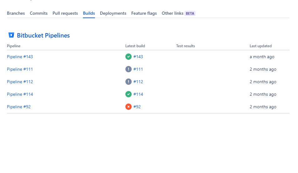Open latest build #114 link
The height and width of the screenshot is (173, 298).
[x=138, y=94]
